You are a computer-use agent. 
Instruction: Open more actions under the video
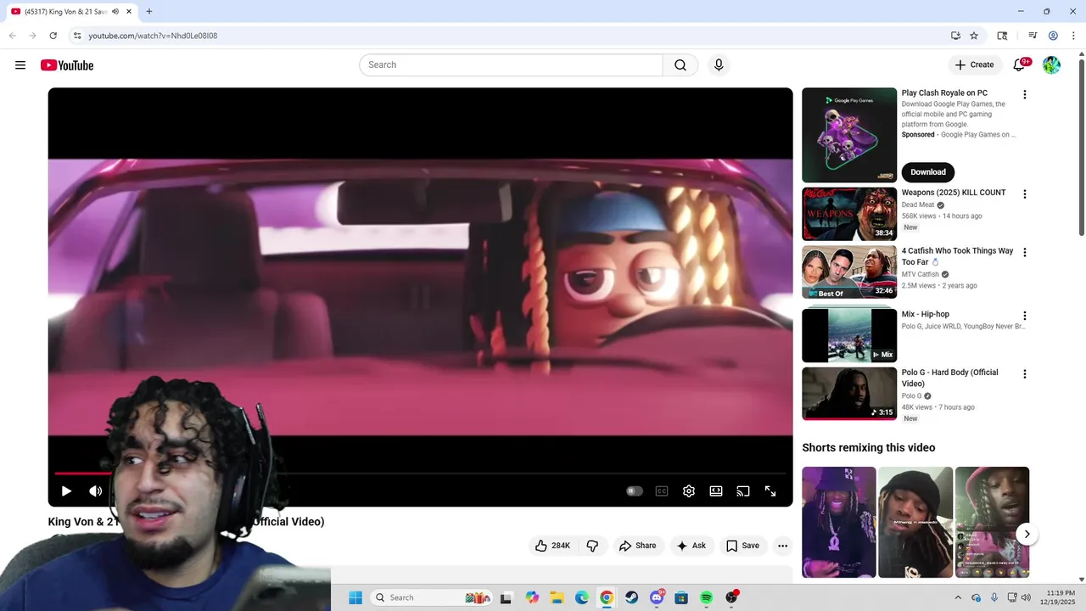[x=782, y=546]
